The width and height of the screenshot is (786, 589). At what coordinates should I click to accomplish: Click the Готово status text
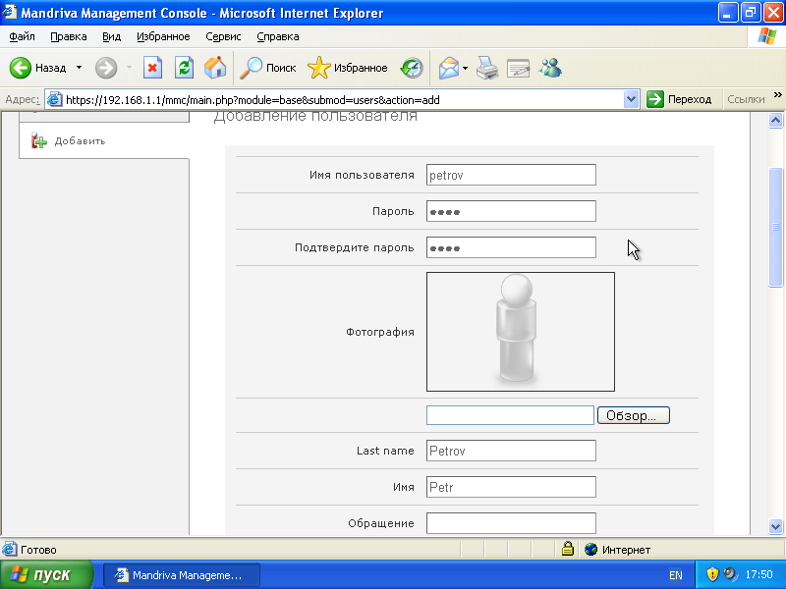pos(38,550)
